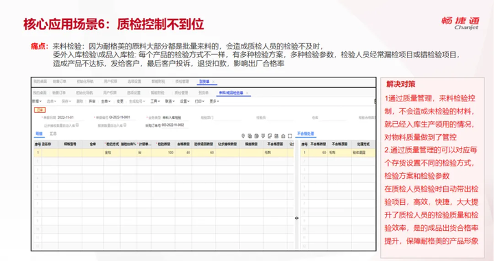Click the 采购订单号 field value
This screenshot has height=261, width=494.
click(175, 125)
